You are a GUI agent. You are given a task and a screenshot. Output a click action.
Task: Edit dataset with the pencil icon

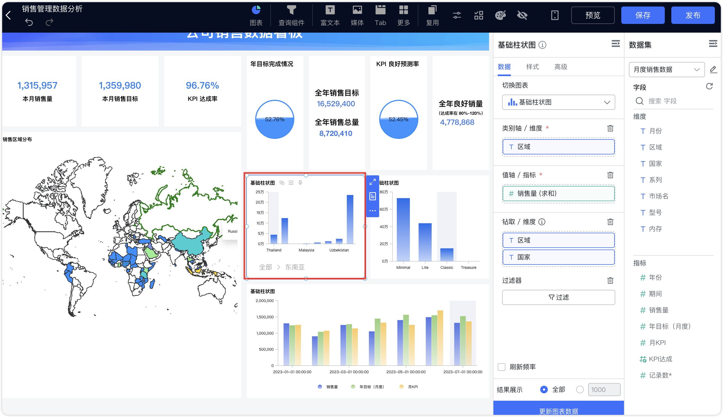click(x=713, y=69)
